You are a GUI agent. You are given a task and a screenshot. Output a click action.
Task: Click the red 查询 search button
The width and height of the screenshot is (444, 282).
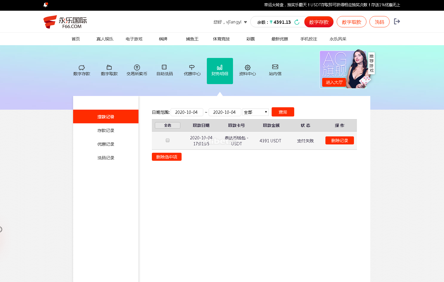click(283, 112)
